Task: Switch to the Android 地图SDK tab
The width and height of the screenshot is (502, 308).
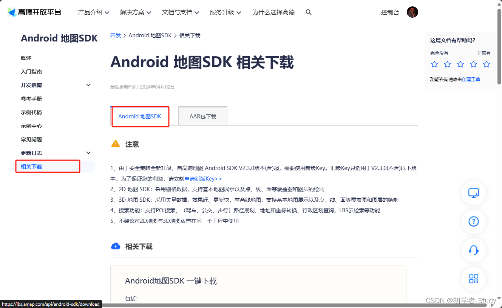Action: coord(140,116)
